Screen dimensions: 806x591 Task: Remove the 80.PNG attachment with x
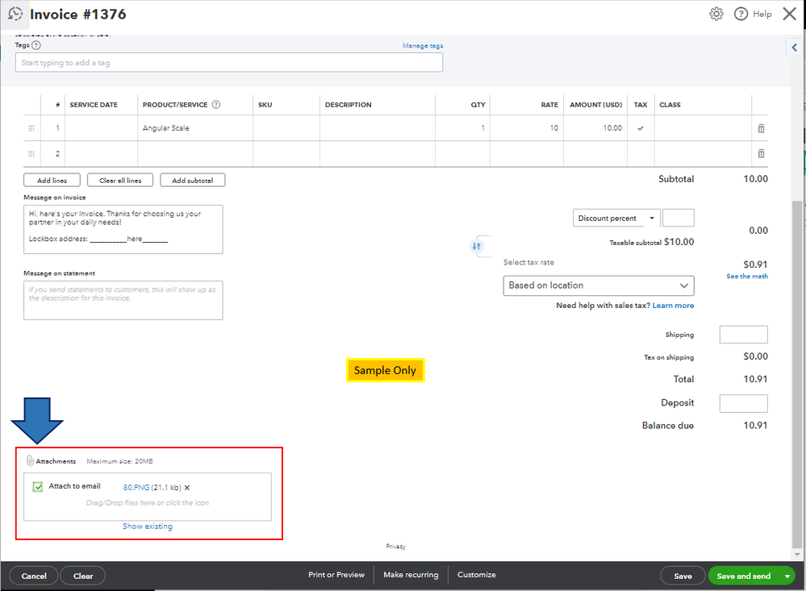(x=187, y=488)
